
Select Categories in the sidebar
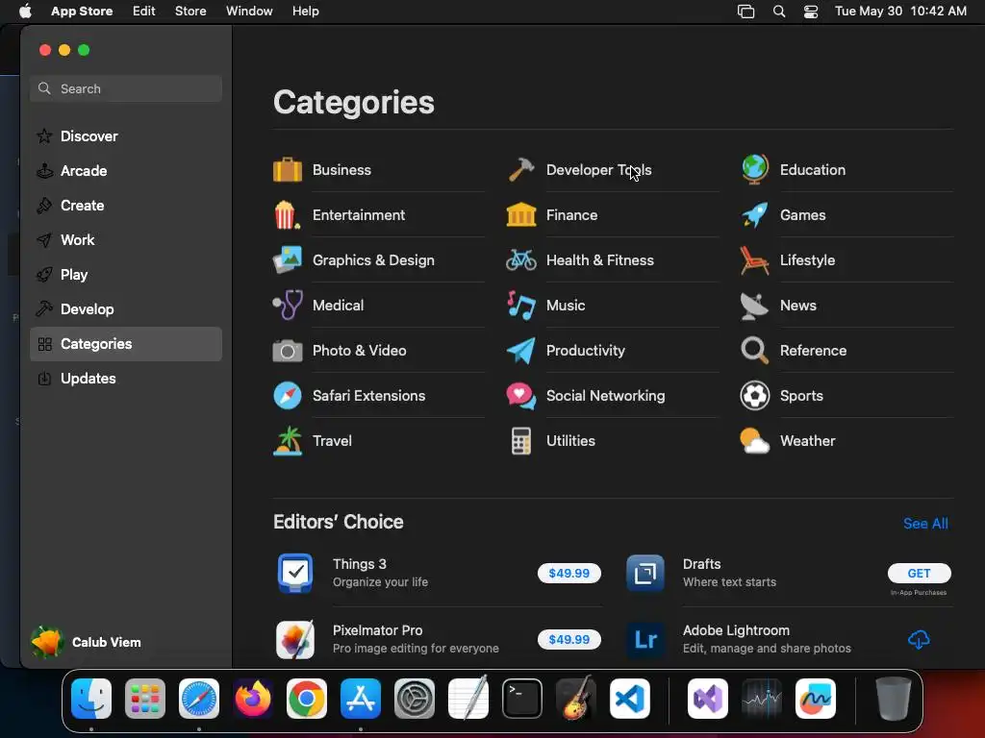(x=126, y=344)
